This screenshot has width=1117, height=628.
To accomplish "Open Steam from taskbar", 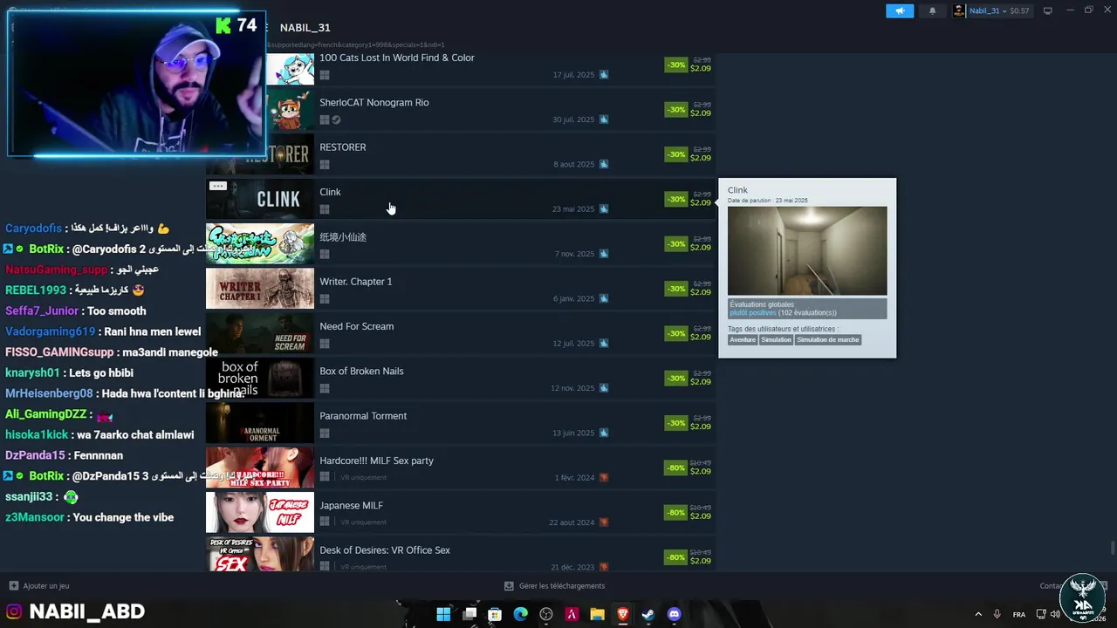I will click(x=648, y=614).
